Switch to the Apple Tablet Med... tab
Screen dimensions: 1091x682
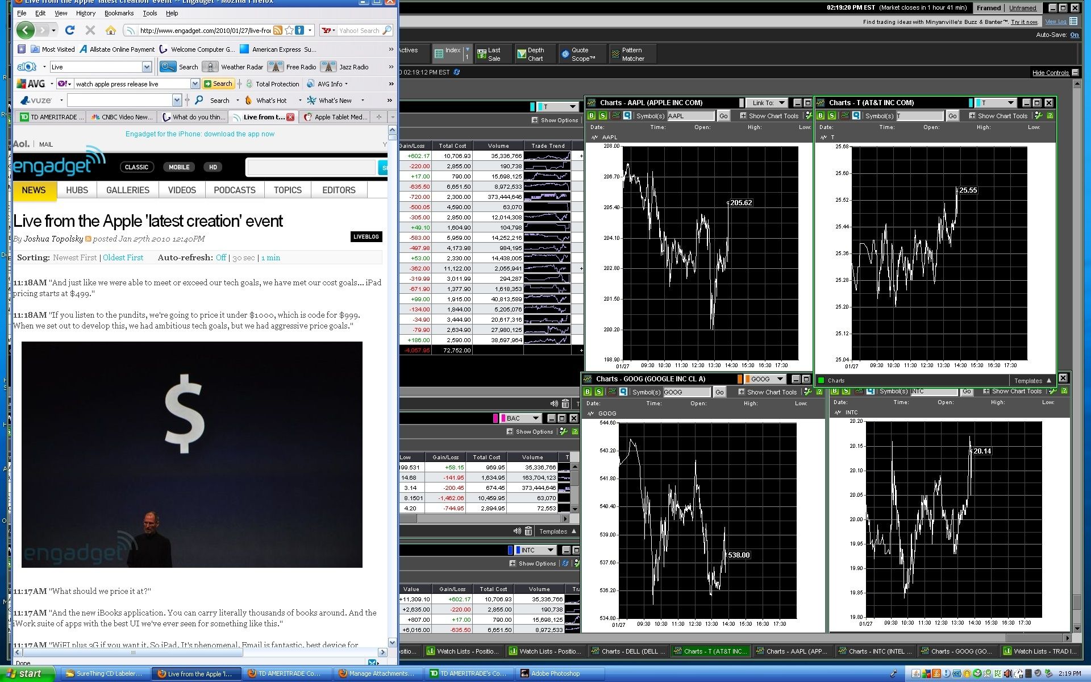(x=336, y=117)
